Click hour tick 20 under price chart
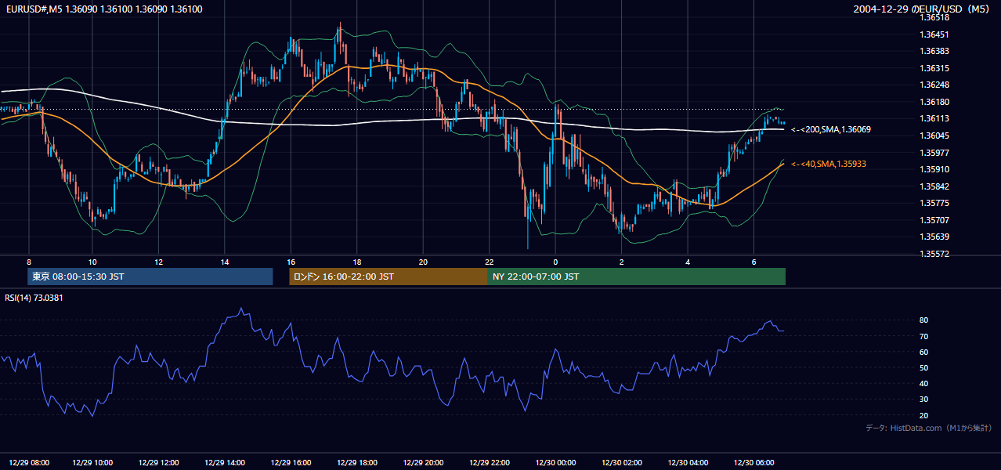The width and height of the screenshot is (1001, 470). pos(423,262)
